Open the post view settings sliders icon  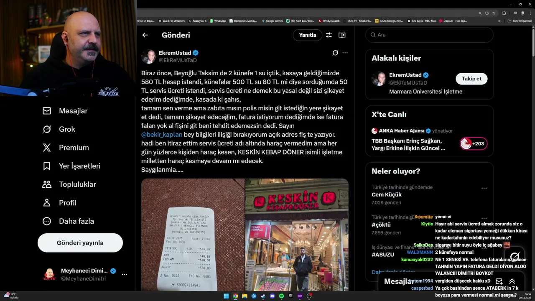(x=329, y=35)
